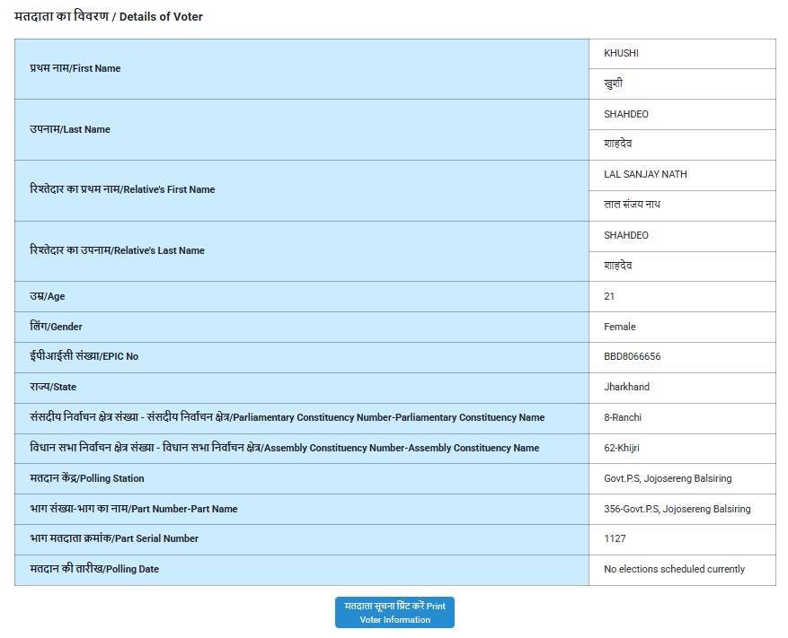Click the EPIC number BBD8066656
The image size is (788, 638).
click(632, 356)
